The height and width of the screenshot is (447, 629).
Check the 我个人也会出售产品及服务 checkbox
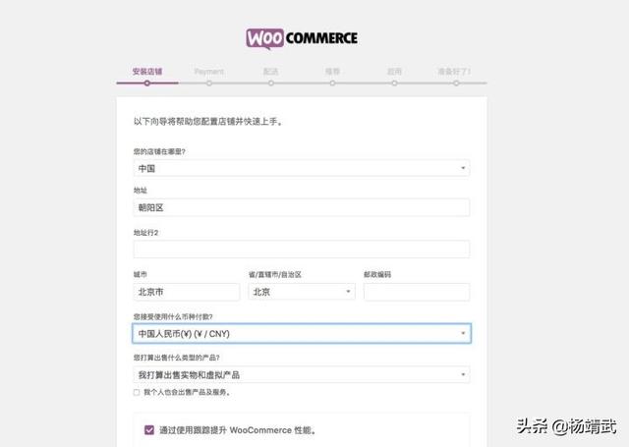[137, 393]
